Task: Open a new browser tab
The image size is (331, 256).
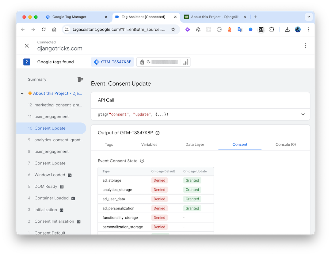Action: (255, 17)
